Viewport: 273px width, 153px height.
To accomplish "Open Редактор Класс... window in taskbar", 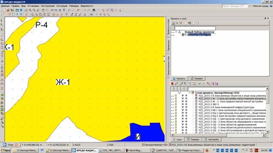I will click(190, 150).
